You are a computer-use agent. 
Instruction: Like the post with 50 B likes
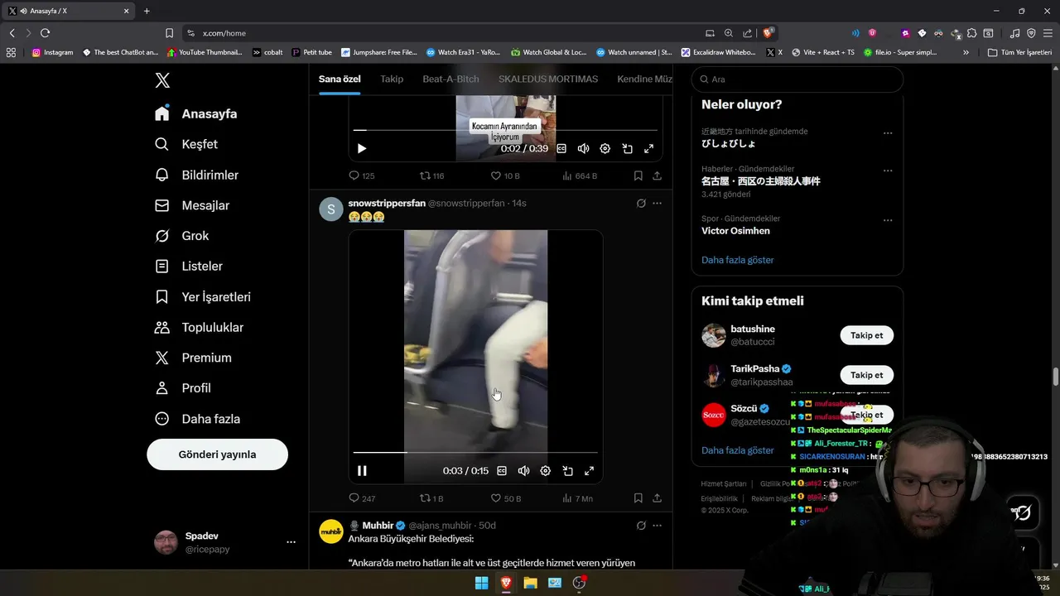coord(505,498)
